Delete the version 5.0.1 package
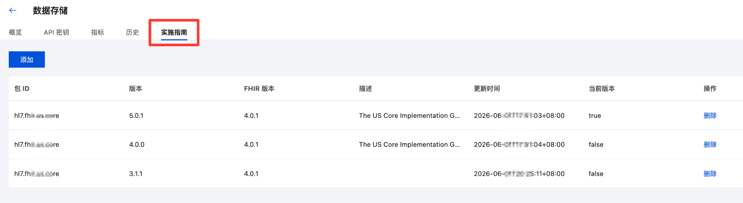This screenshot has width=743, height=203. click(x=710, y=116)
